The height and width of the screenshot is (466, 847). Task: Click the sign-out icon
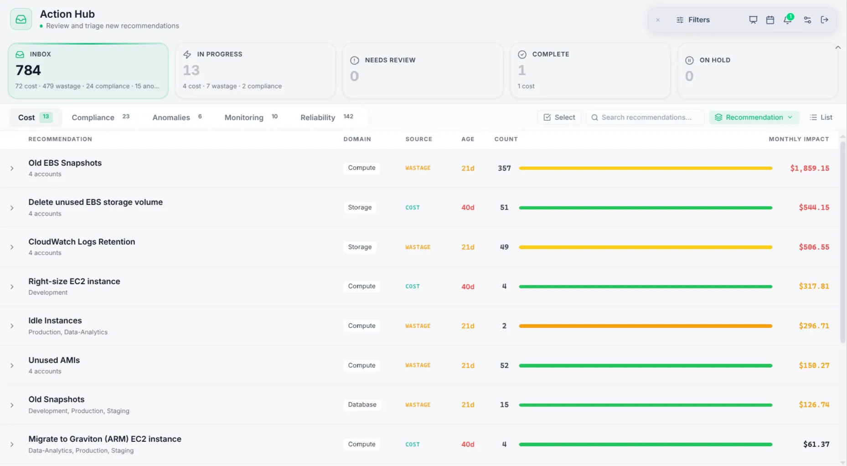tap(824, 20)
